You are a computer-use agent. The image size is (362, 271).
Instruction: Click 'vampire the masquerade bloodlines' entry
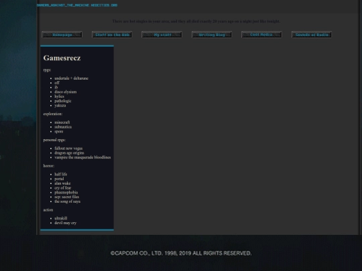[82, 157]
